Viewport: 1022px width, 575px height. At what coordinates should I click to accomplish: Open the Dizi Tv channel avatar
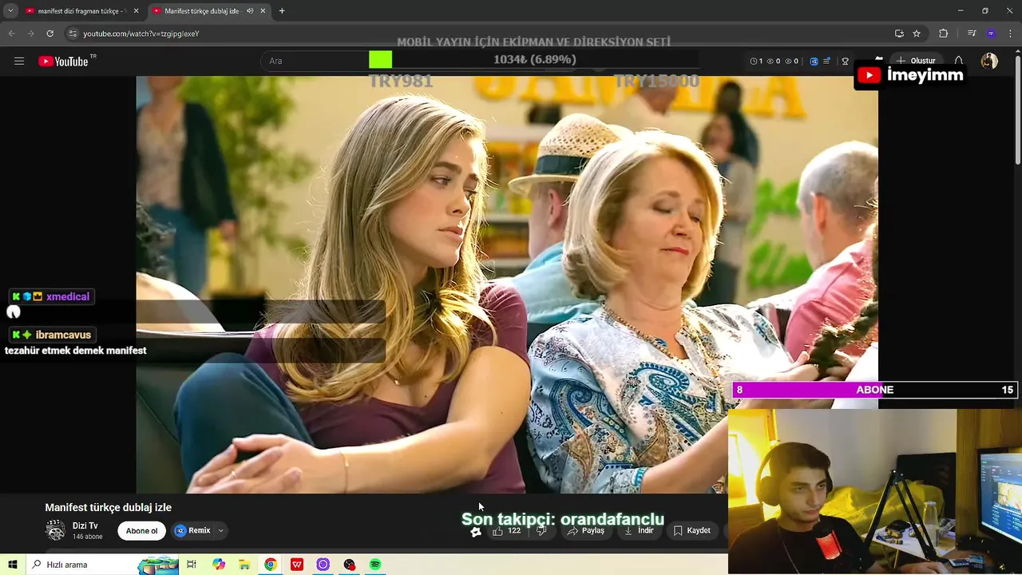pos(56,530)
